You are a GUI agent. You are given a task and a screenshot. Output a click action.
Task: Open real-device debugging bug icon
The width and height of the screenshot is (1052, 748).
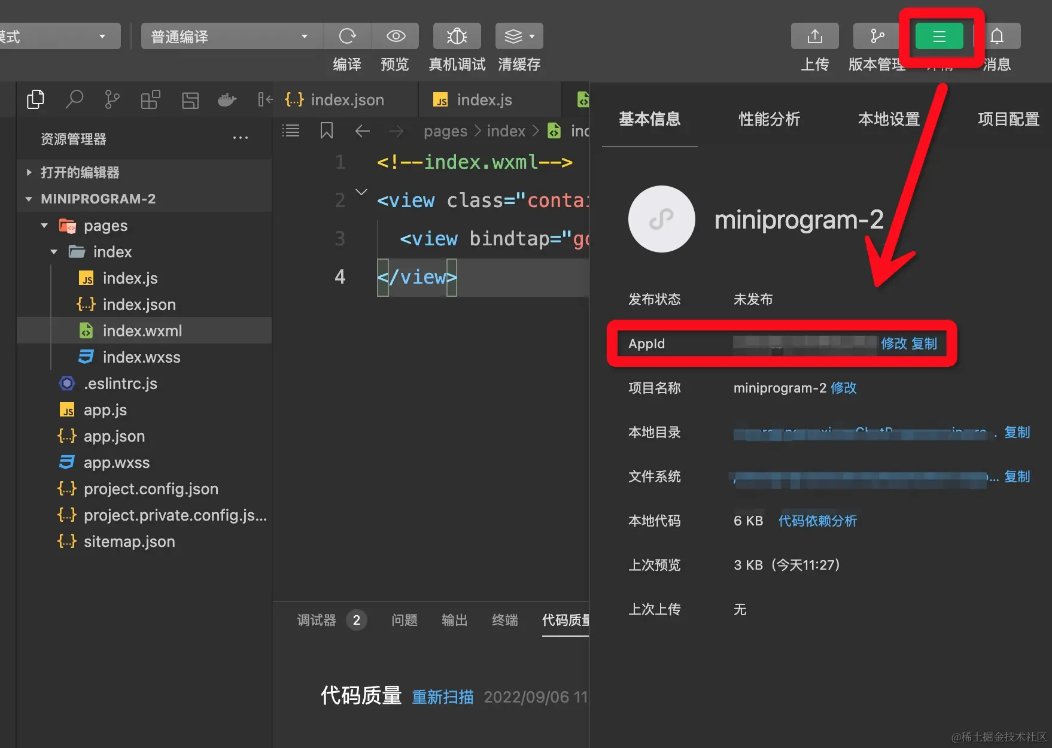457,37
